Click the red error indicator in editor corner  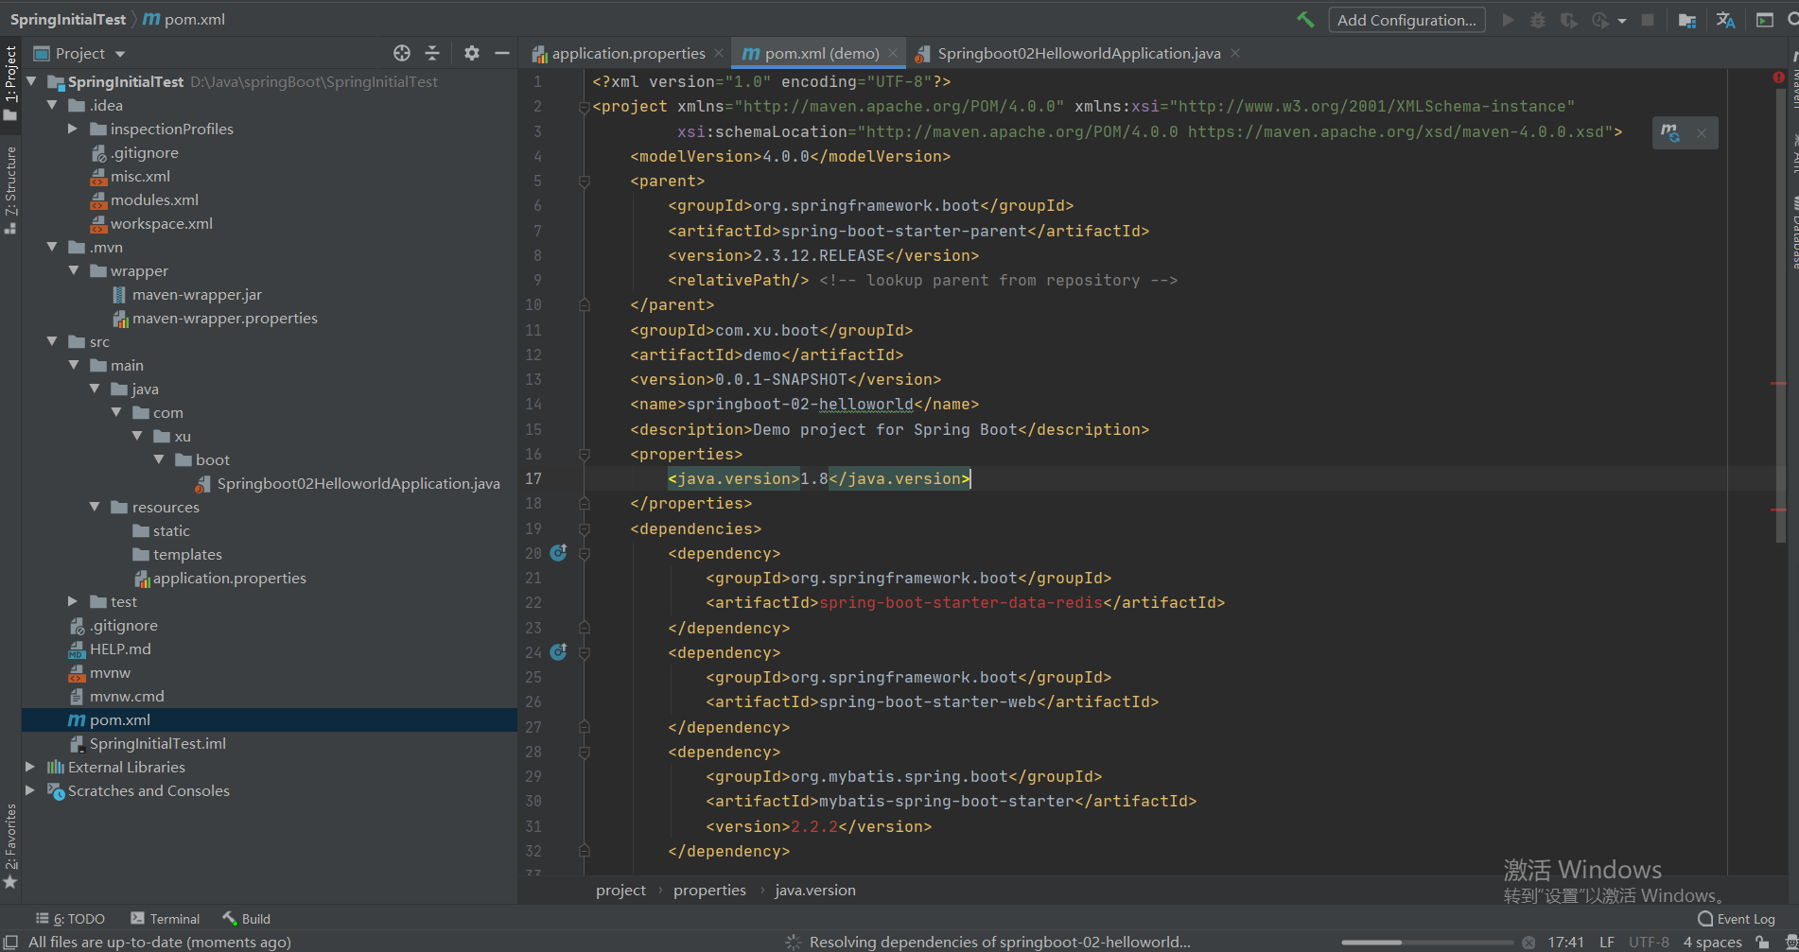1778,77
